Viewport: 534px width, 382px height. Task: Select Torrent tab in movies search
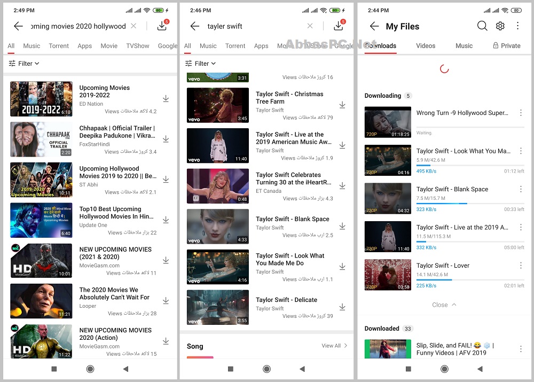(x=59, y=45)
